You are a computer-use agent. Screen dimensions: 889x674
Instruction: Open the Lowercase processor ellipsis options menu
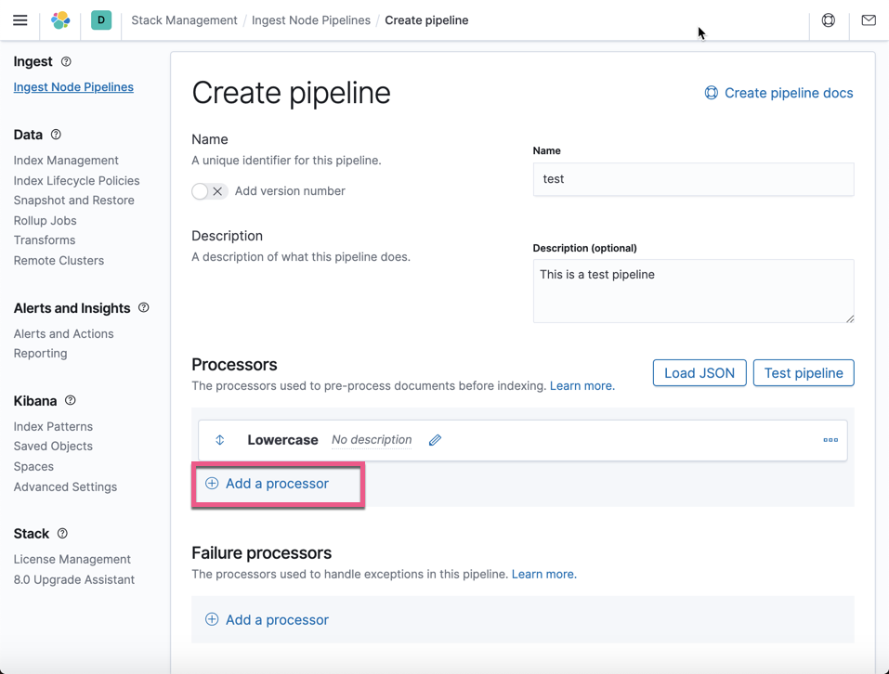(830, 439)
